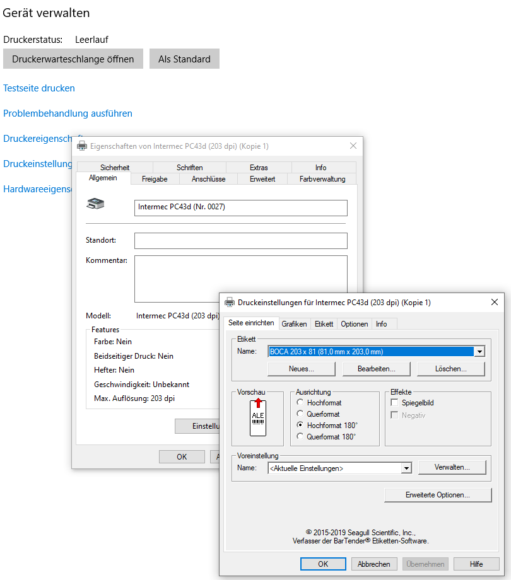Click the Einstellungen button in Eigenschaften
511x580 pixels.
197,426
